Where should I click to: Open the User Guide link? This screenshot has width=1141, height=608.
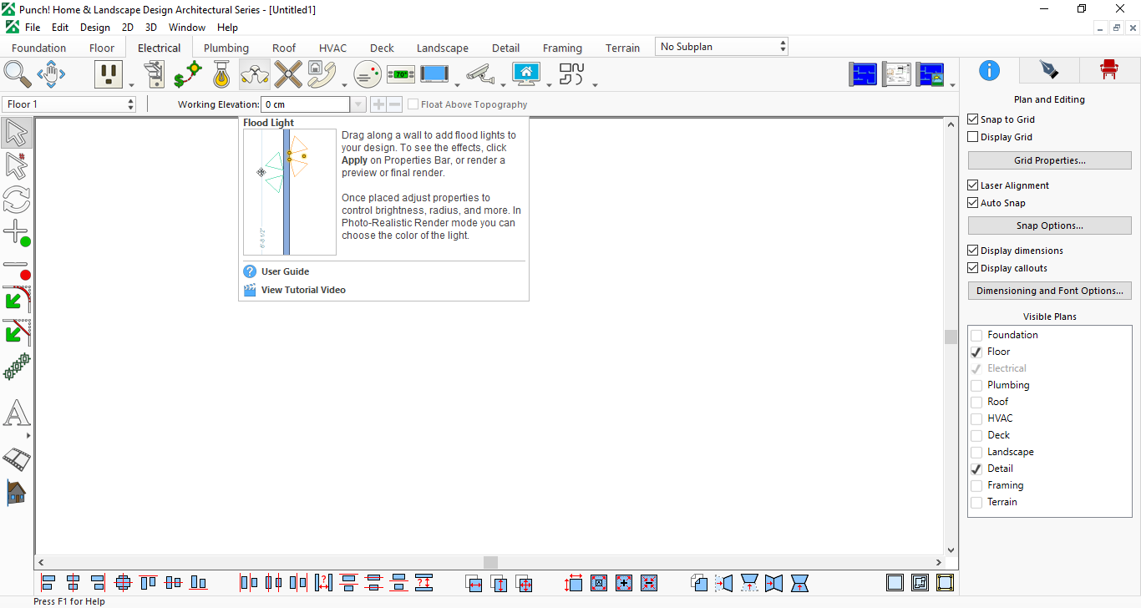tap(285, 271)
